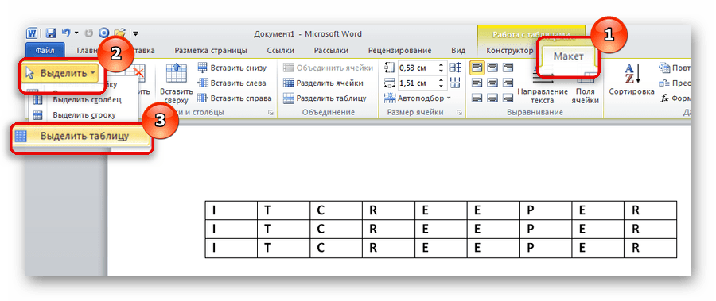Image resolution: width=716 pixels, height=301 pixels.
Task: Click Разделить ячейки
Action: pos(323,83)
